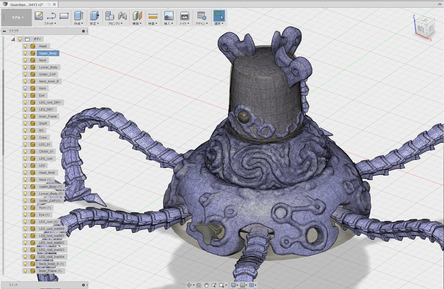Show the Horn body via its lightbulb
Image resolution: width=444 pixels, height=289 pixels.
[26, 88]
